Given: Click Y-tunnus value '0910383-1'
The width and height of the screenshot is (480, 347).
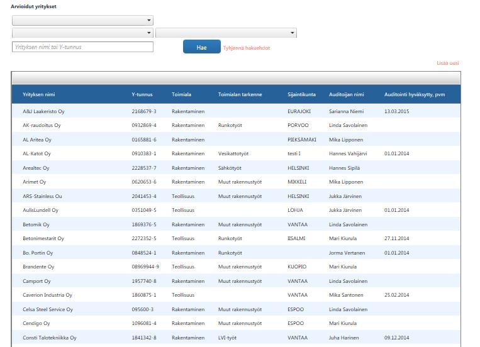Looking at the screenshot, I should 144,153.
